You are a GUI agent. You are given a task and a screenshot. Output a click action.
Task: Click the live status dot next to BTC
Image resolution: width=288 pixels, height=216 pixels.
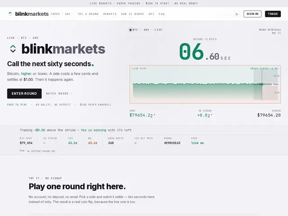click(x=130, y=30)
